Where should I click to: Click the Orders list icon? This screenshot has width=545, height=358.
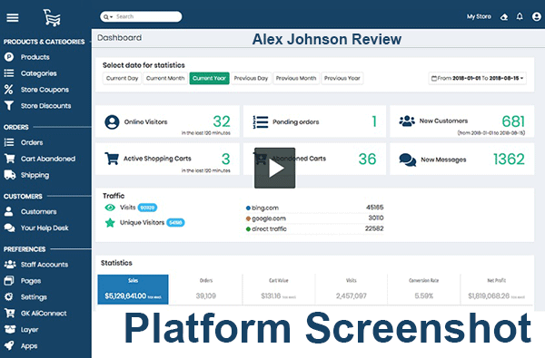[9, 142]
